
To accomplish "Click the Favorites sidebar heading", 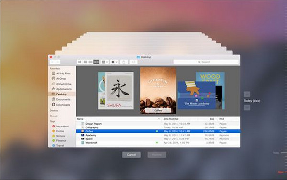I will tap(55, 69).
